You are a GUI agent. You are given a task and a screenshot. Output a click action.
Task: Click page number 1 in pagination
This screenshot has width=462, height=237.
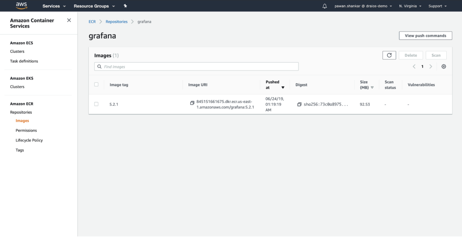tap(422, 67)
